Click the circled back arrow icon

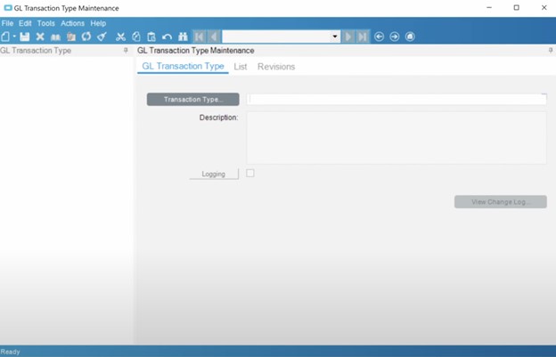[379, 37]
